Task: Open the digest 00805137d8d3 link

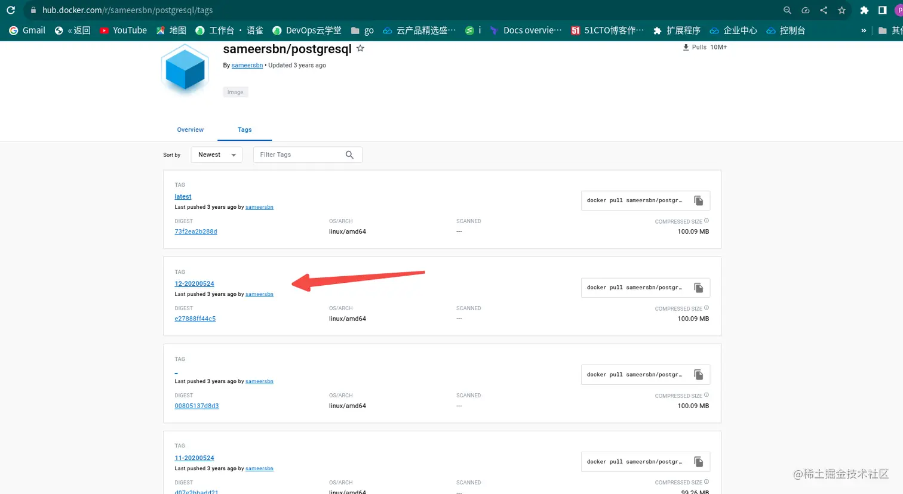Action: pos(196,406)
